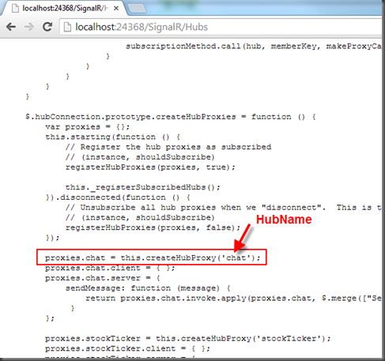Click 'this._registerSubscribedHubs();' line
Viewport: 385px width, 361px height.
[x=143, y=187]
